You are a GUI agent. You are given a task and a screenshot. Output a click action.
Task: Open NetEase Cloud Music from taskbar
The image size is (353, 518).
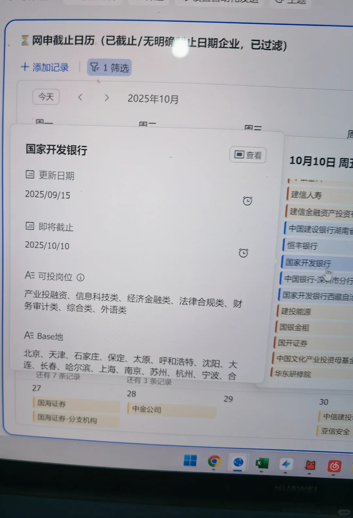(334, 466)
